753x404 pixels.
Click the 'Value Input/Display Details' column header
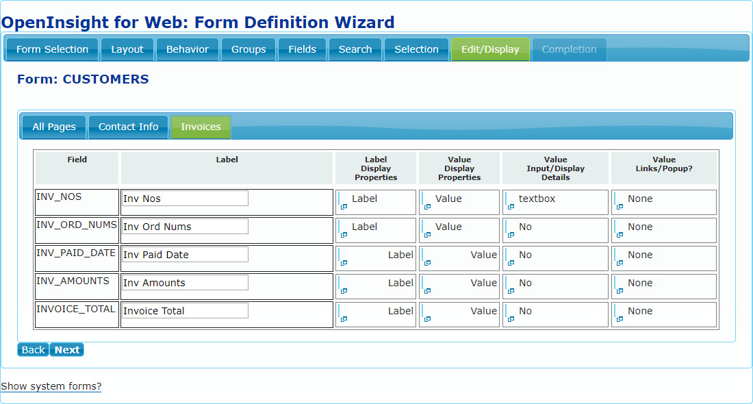click(556, 168)
